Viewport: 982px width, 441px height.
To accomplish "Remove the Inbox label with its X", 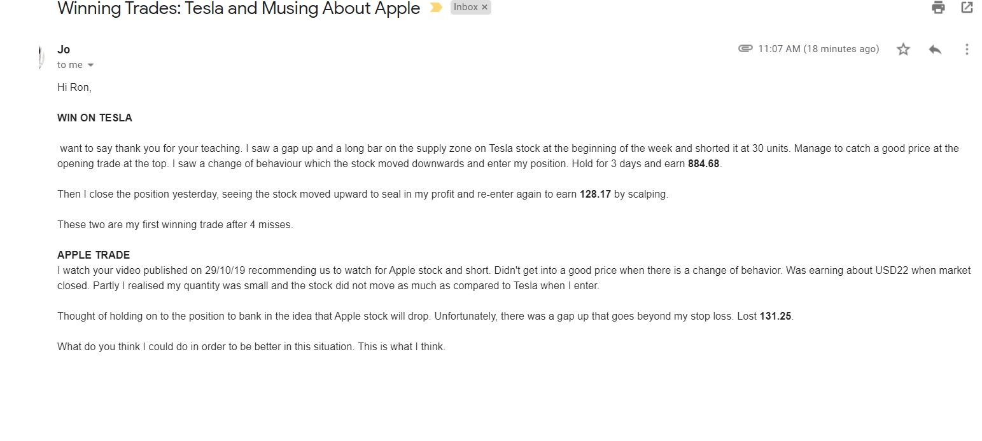I will click(484, 8).
